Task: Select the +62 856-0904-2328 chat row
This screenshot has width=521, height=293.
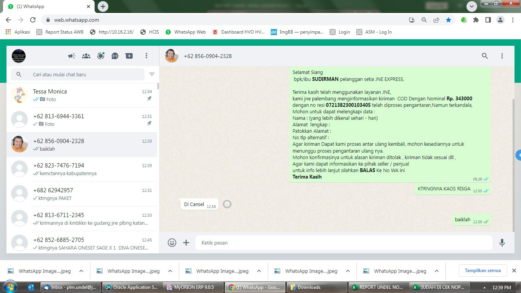Action: (x=82, y=145)
